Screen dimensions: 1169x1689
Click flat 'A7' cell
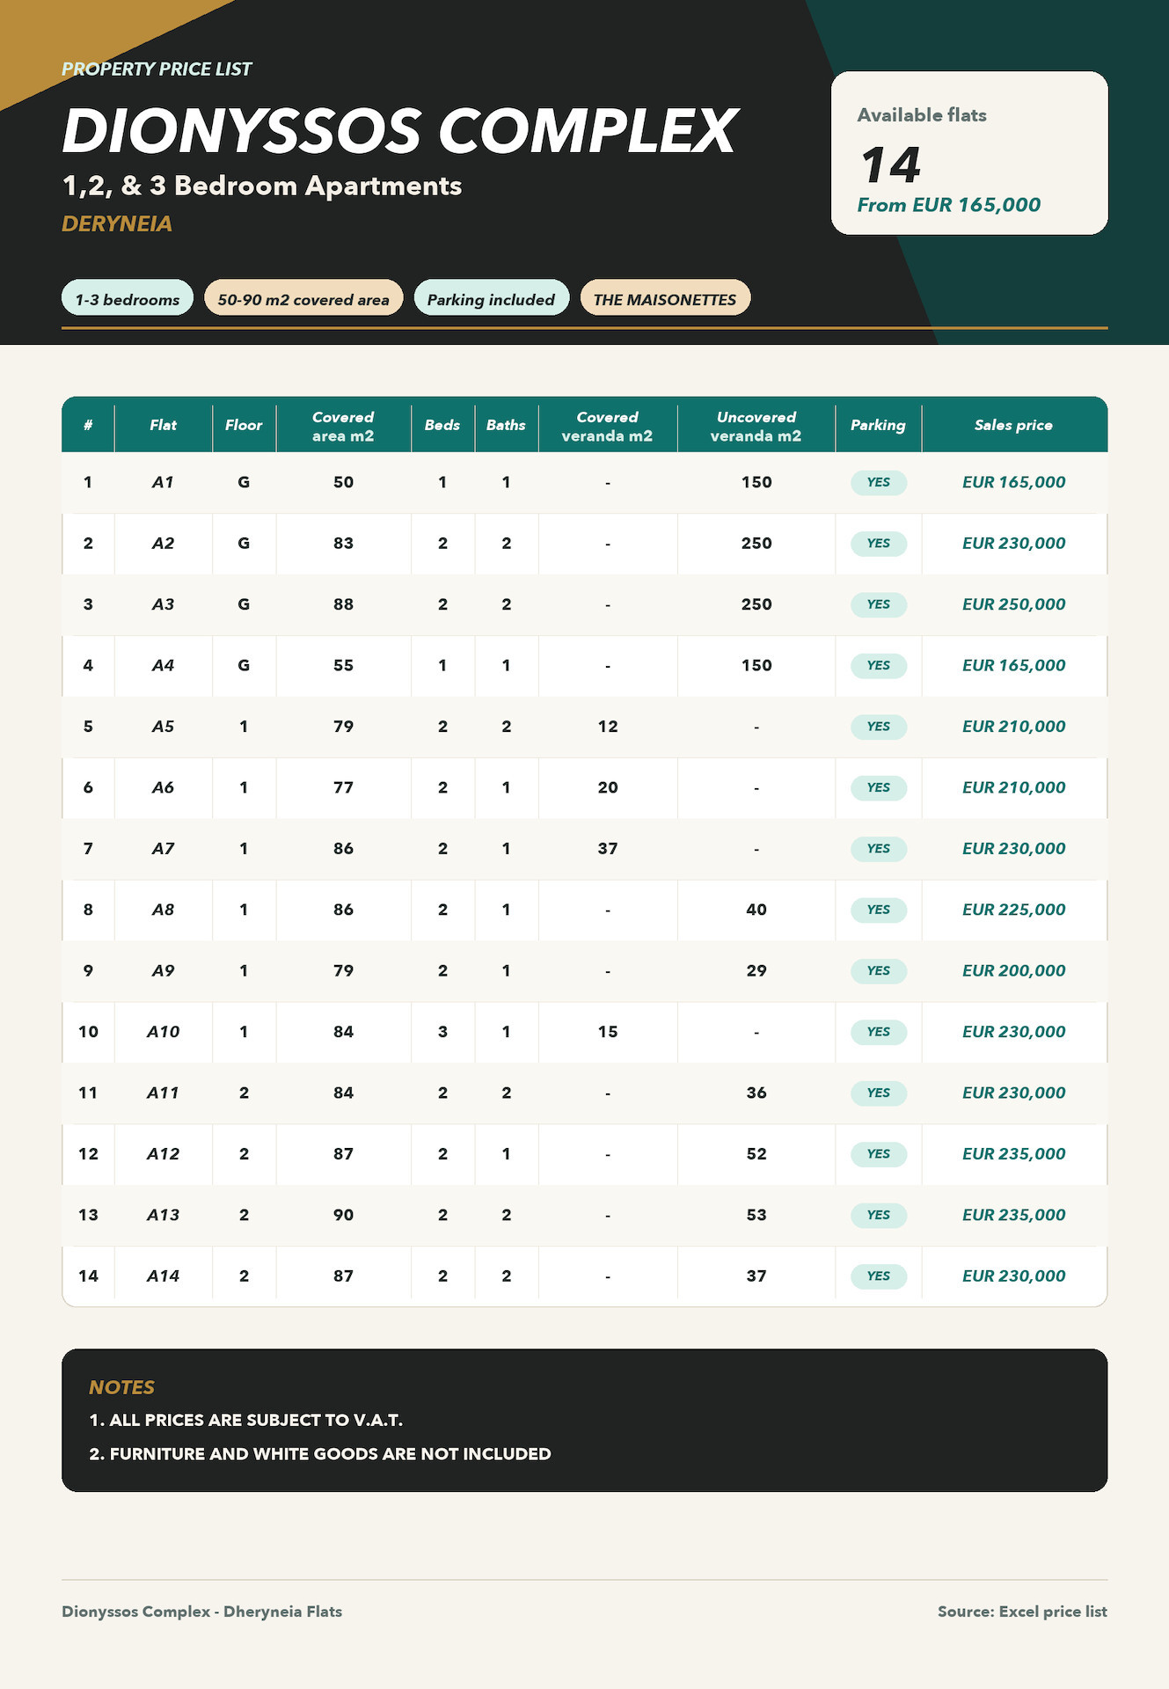(x=163, y=849)
